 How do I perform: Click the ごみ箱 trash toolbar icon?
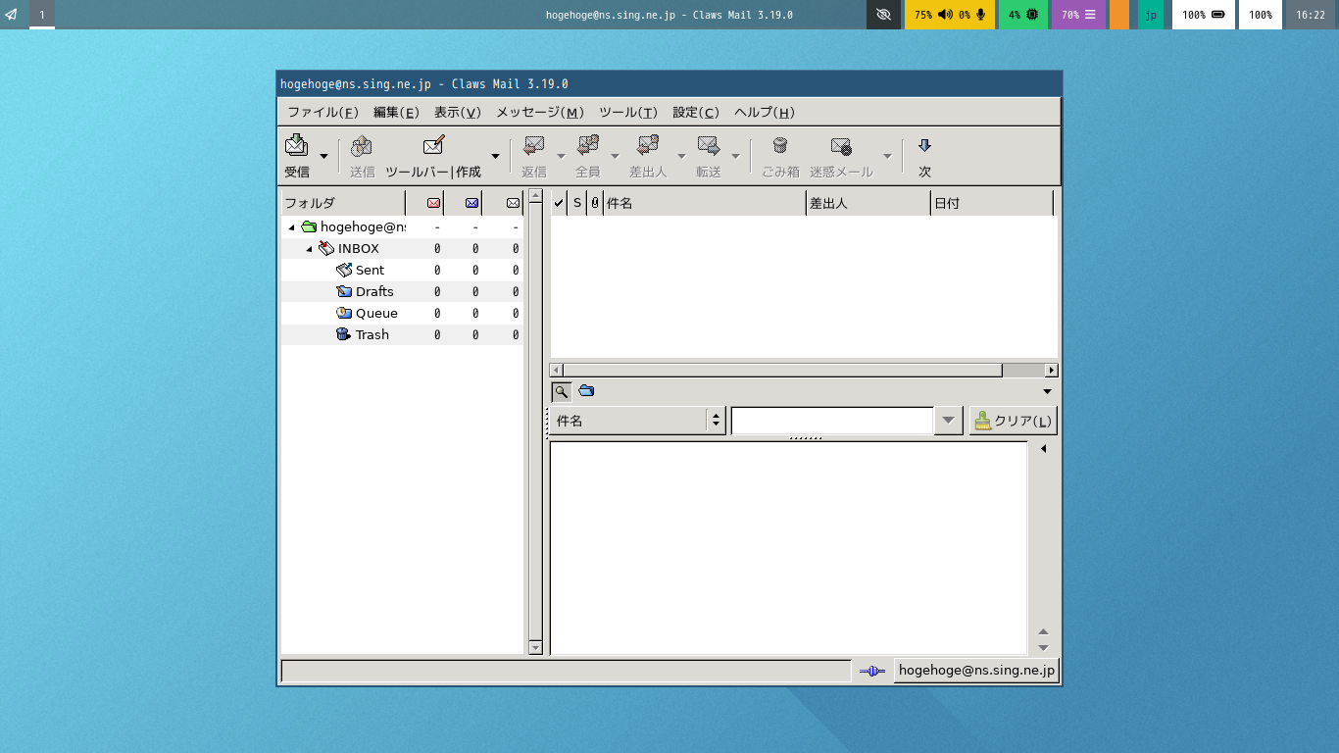(x=780, y=146)
